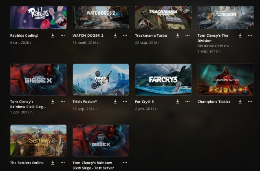Open Far Cry 3 cover thumbnail
This screenshot has width=260, height=171.
[x=163, y=79]
